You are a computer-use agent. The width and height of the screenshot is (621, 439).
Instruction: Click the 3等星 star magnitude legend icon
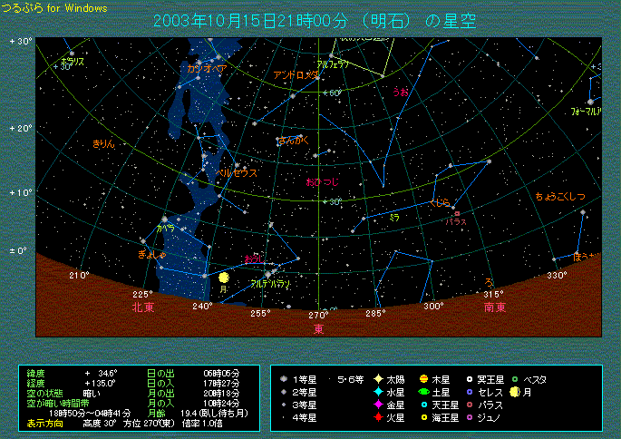click(x=284, y=405)
